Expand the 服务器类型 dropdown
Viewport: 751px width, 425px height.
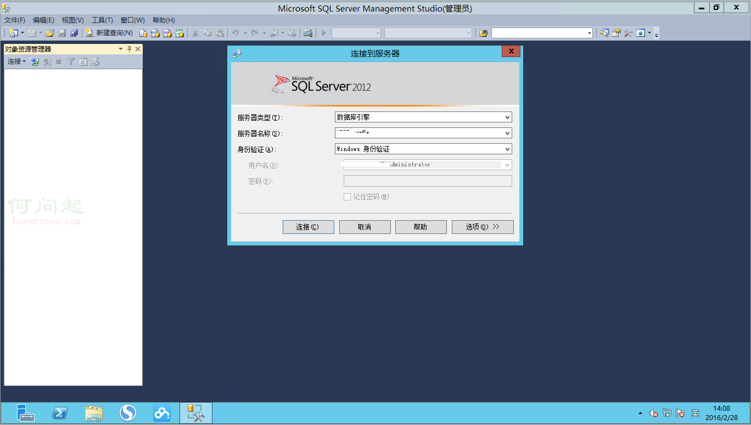(507, 117)
